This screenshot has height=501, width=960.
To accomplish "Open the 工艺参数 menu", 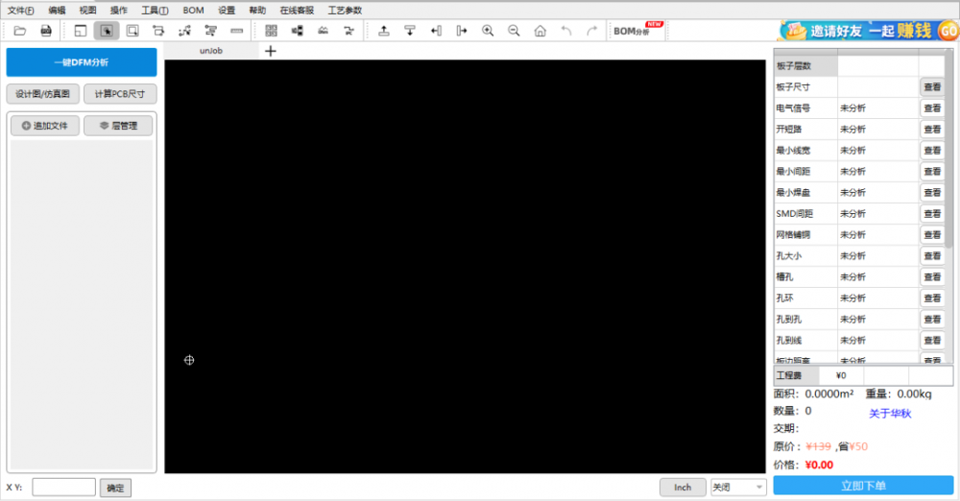I will coord(345,11).
